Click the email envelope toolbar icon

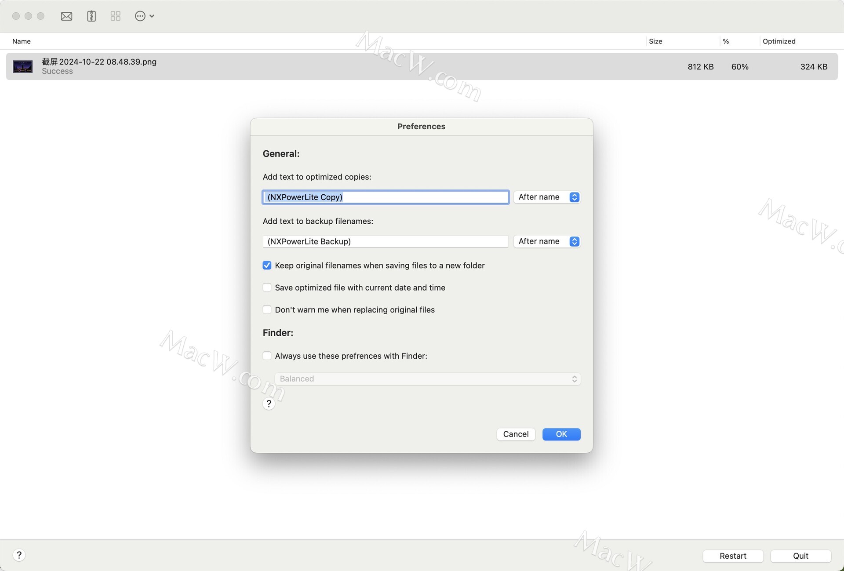[66, 16]
